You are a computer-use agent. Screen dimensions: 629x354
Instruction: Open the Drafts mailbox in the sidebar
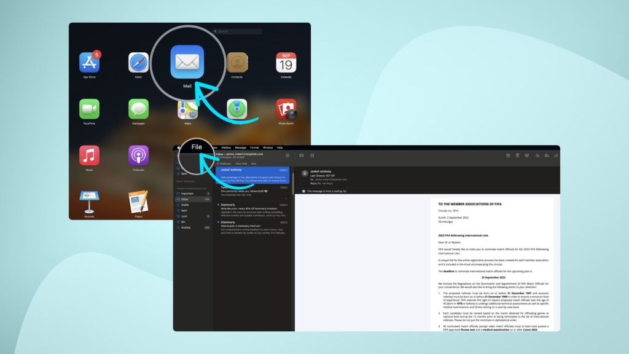coord(193,205)
